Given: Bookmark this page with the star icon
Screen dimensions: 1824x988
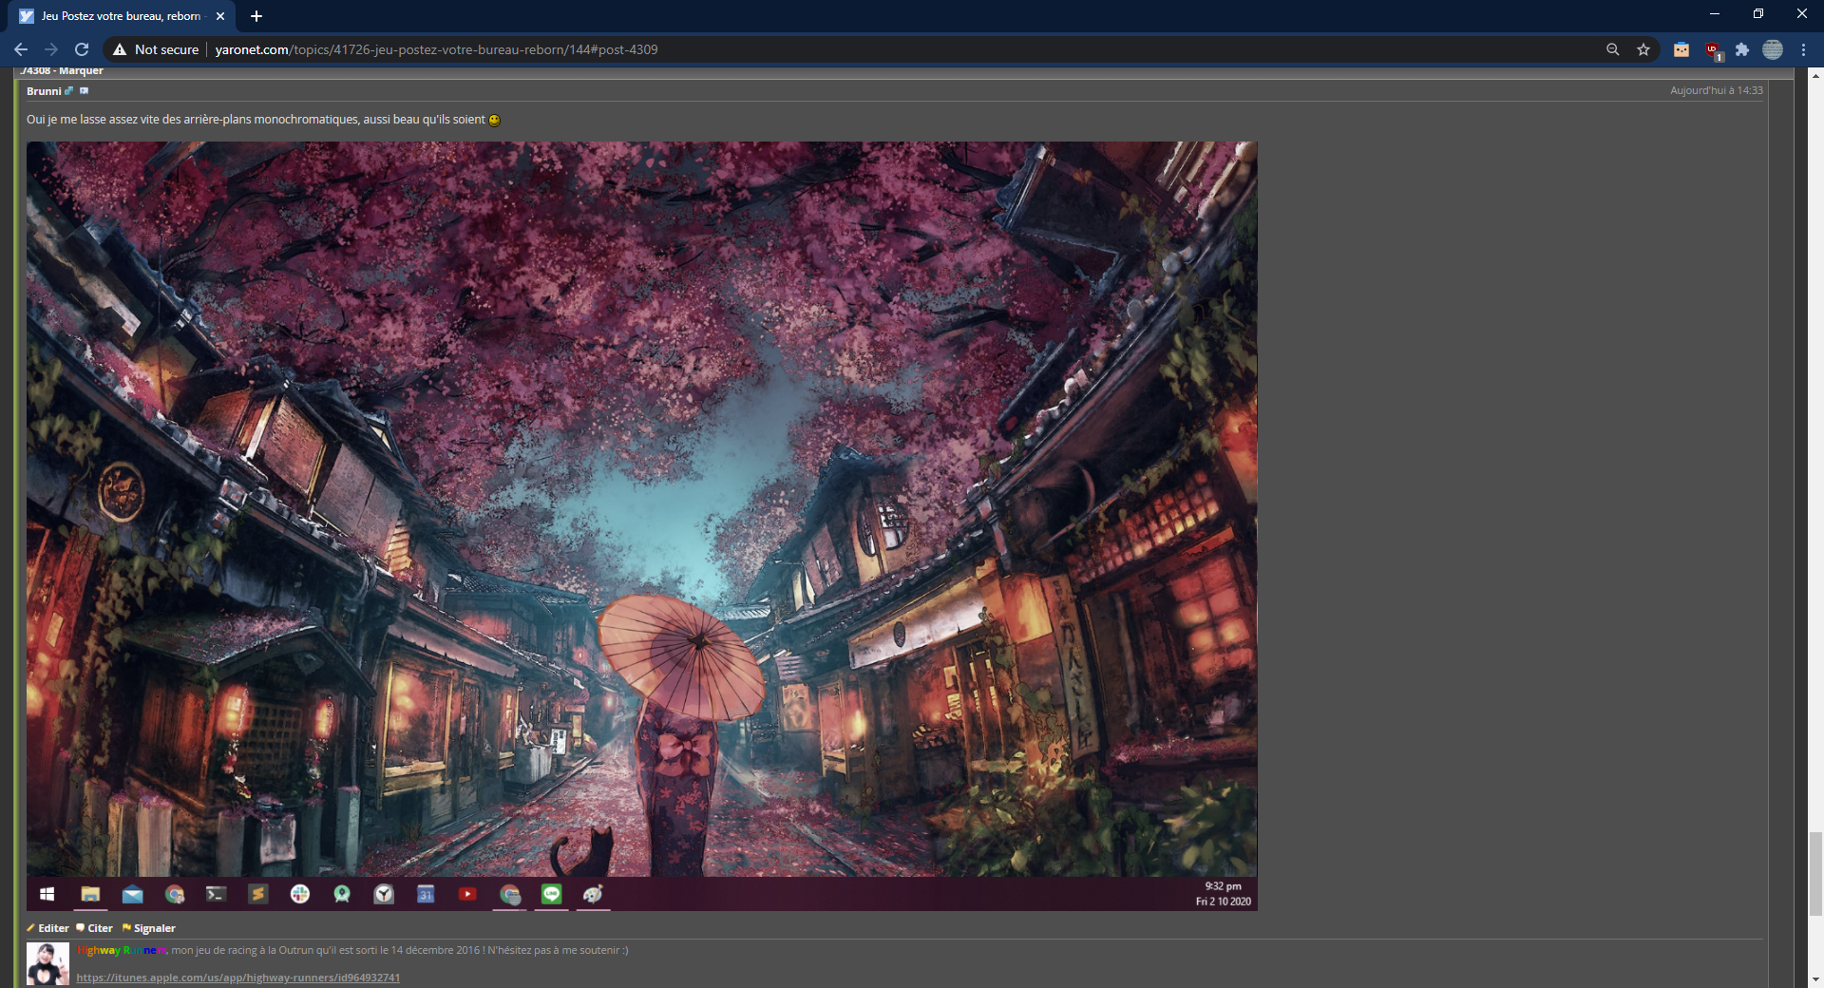Looking at the screenshot, I should click(1643, 49).
